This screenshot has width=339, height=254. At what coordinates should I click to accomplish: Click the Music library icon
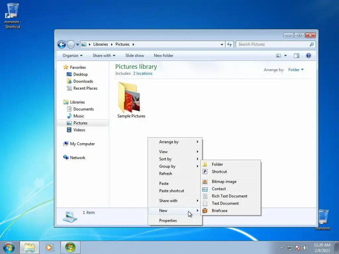69,116
